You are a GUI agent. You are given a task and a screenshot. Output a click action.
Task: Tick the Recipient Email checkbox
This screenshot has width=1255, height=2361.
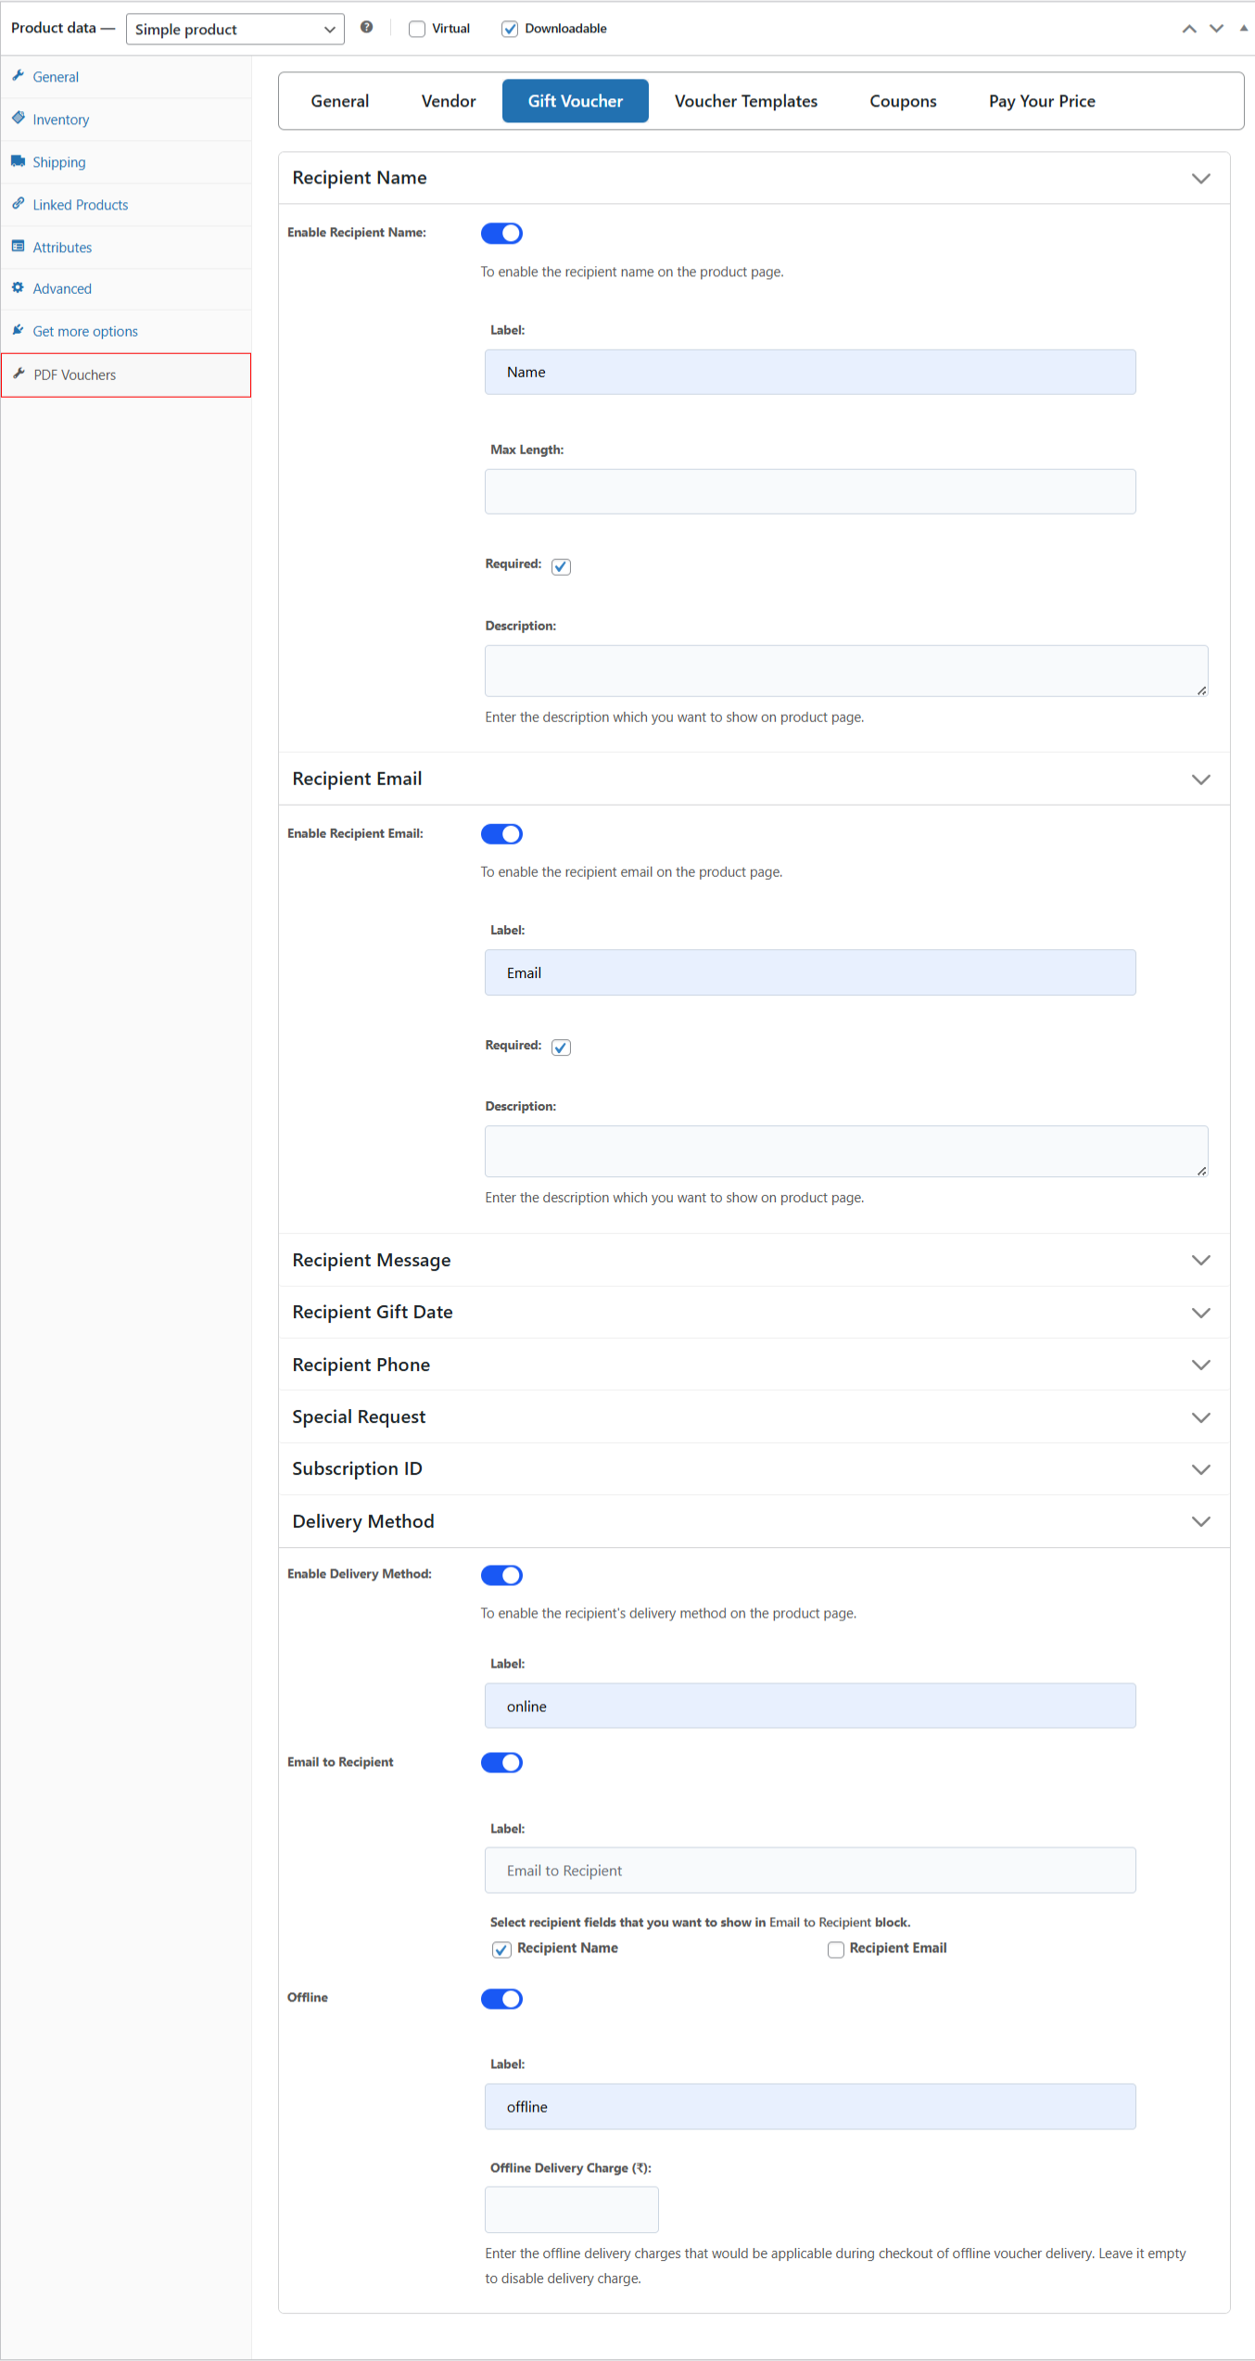point(835,1949)
